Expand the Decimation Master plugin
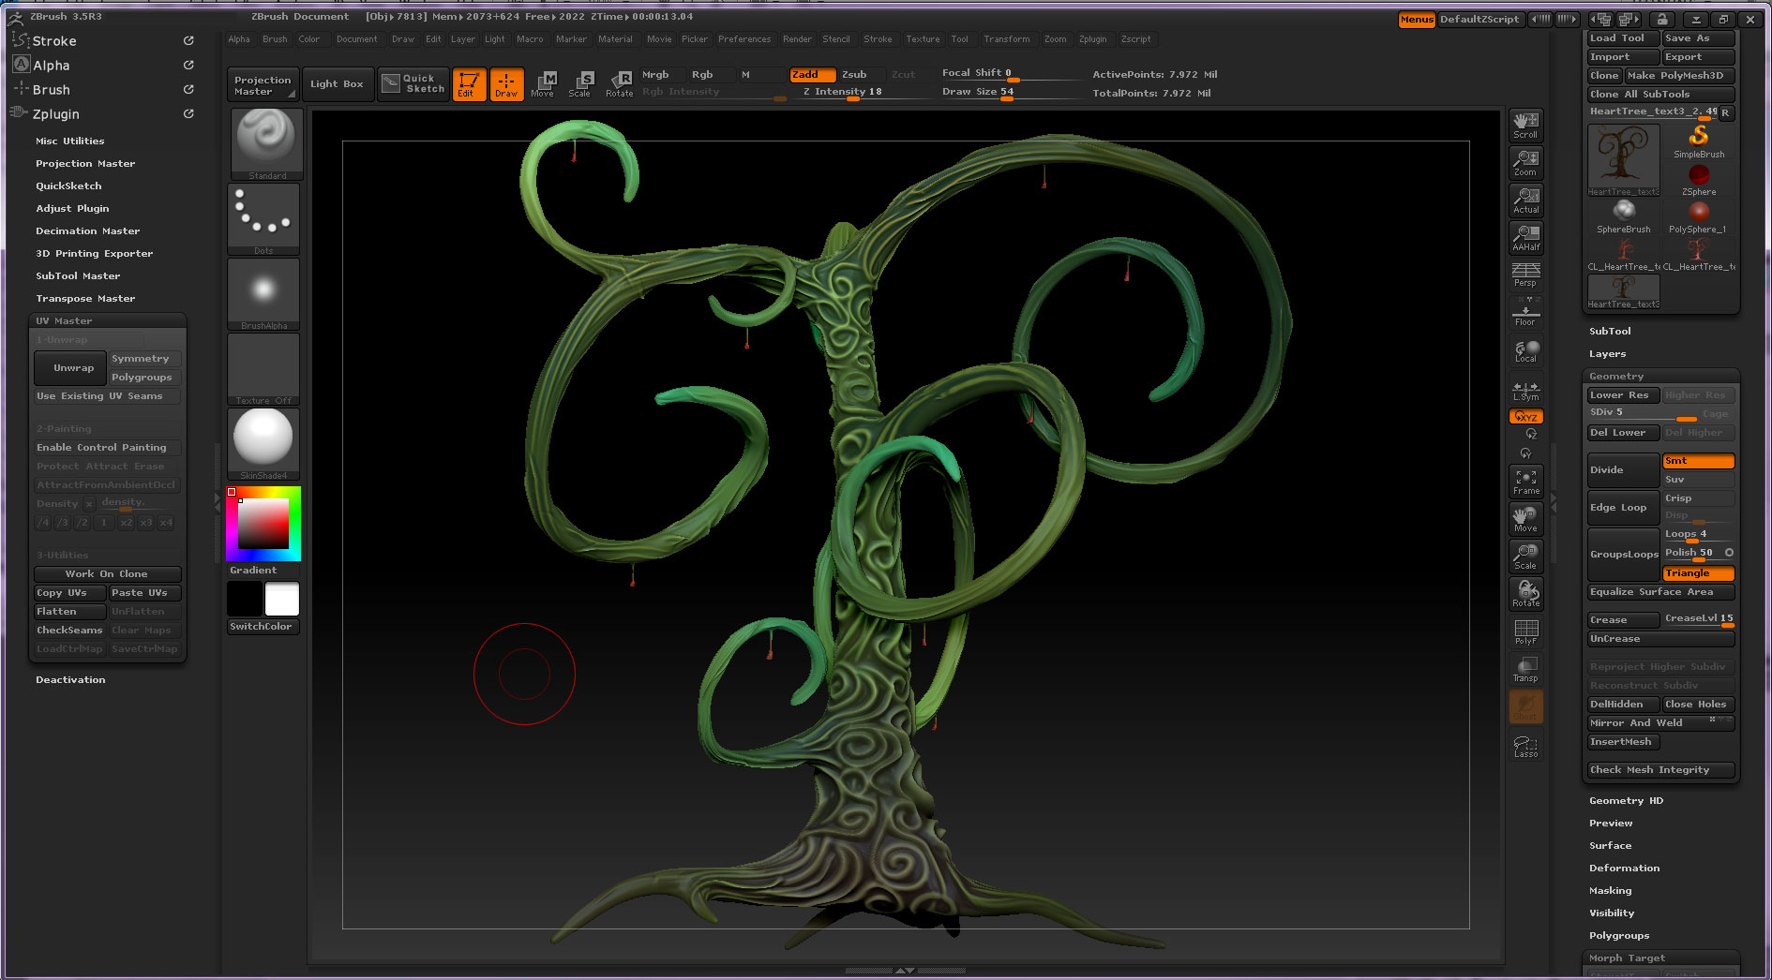The width and height of the screenshot is (1772, 980). (x=87, y=231)
